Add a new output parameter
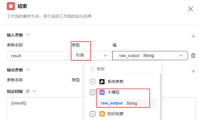This screenshot has width=199, height=120. click(x=193, y=71)
